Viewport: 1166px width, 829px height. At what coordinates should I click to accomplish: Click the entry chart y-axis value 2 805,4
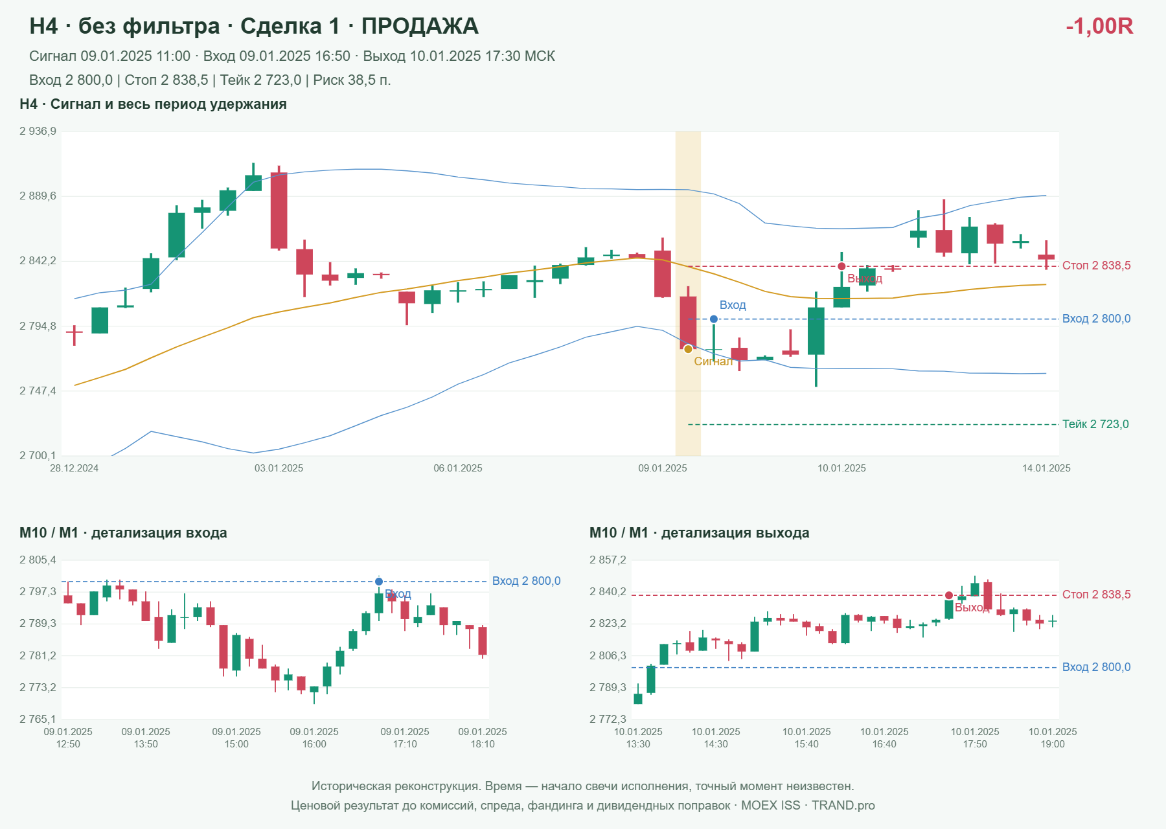pyautogui.click(x=38, y=560)
